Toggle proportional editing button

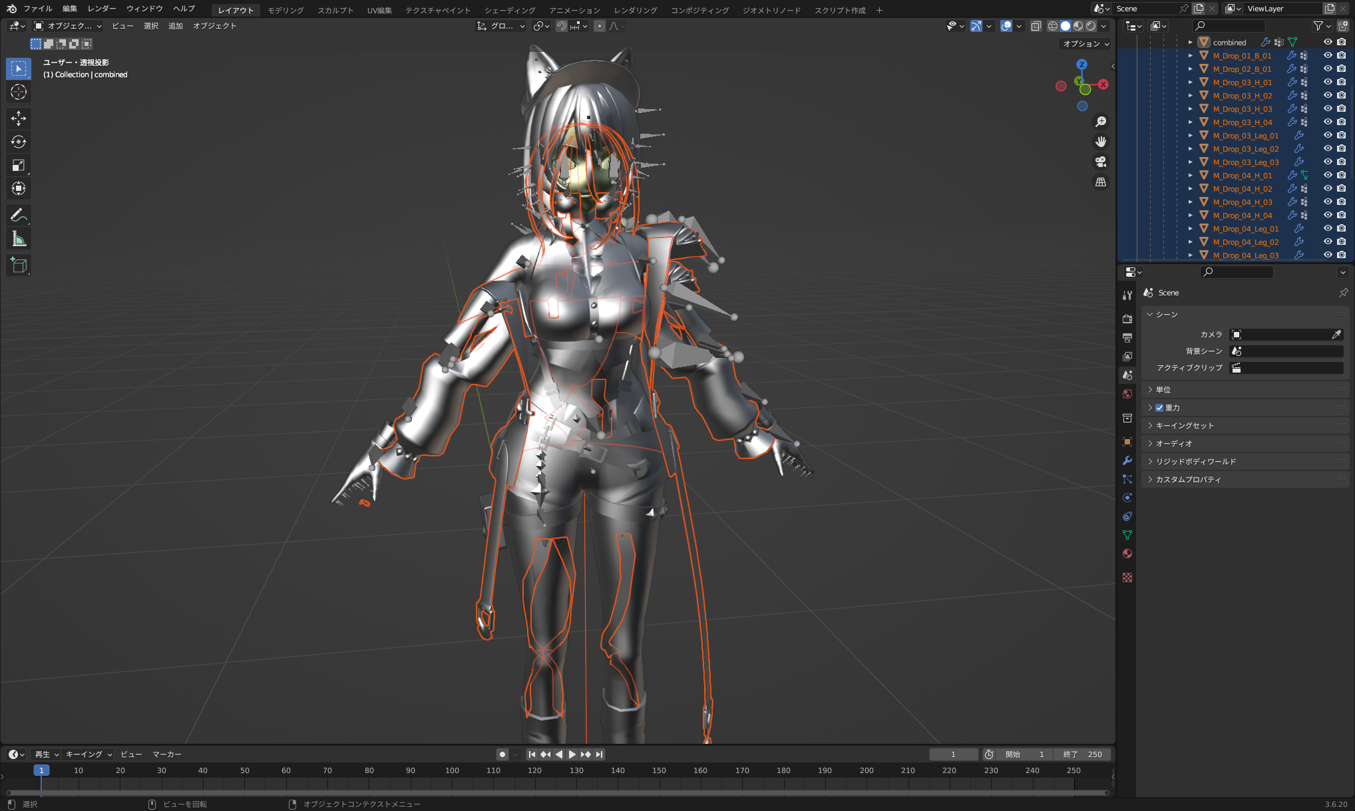coord(600,26)
